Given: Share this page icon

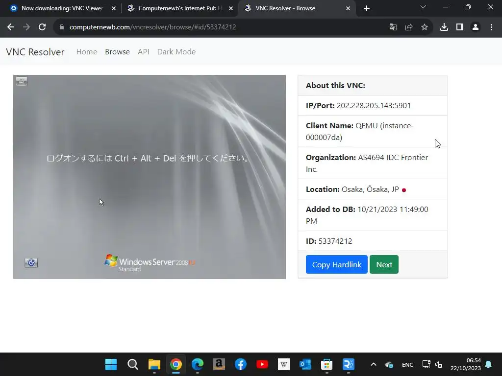Looking at the screenshot, I should (x=409, y=27).
